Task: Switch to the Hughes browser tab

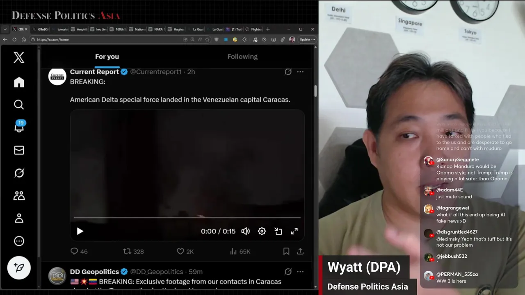Action: click(x=176, y=29)
